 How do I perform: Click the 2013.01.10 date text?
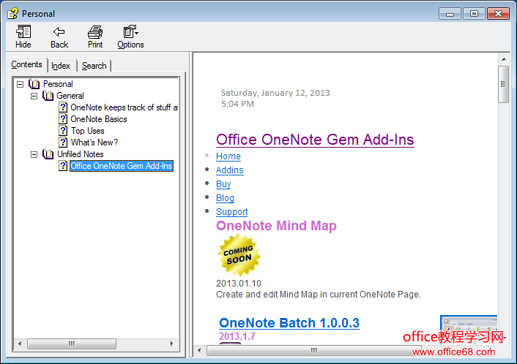(239, 284)
